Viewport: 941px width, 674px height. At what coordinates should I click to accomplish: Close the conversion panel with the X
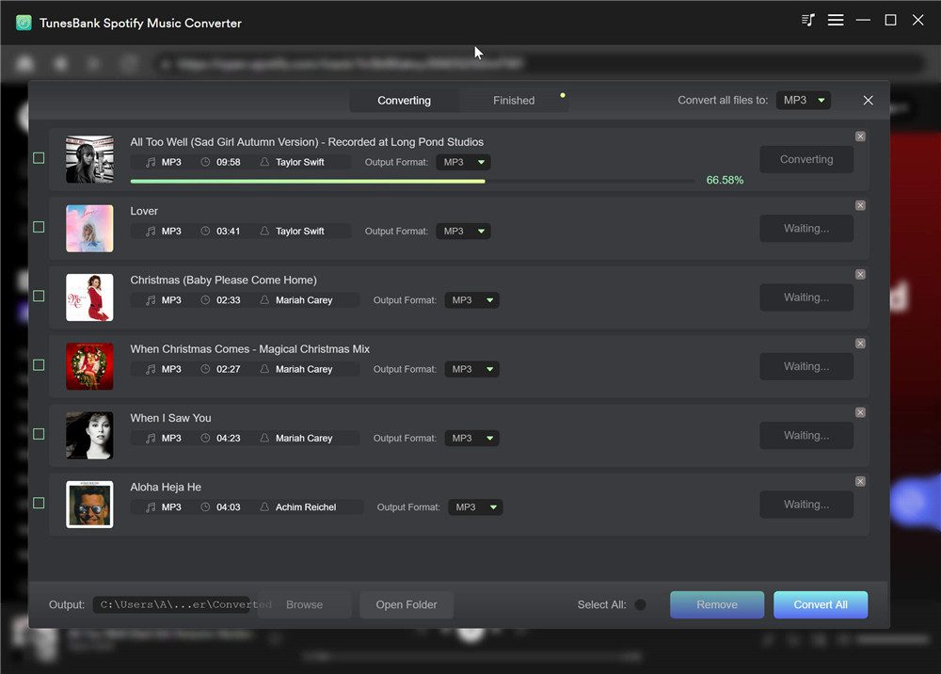868,100
